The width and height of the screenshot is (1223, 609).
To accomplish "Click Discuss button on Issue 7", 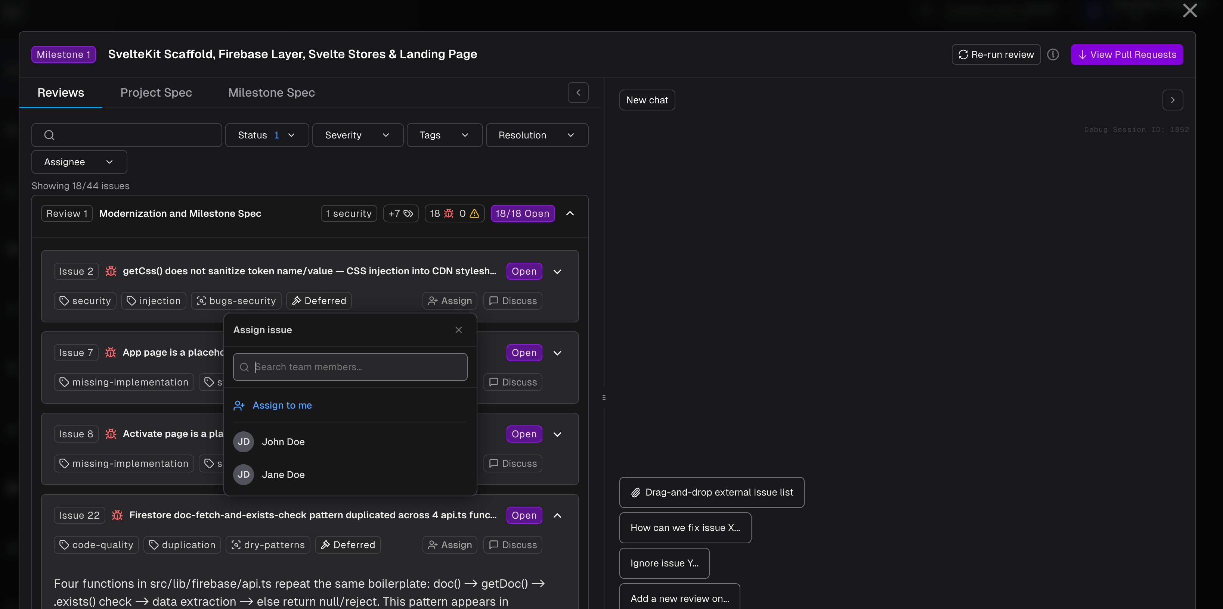I will [513, 382].
